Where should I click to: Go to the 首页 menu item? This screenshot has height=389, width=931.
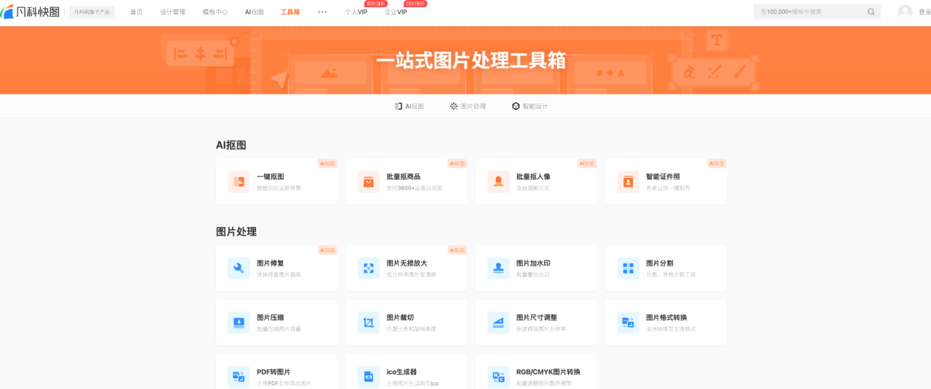click(137, 12)
